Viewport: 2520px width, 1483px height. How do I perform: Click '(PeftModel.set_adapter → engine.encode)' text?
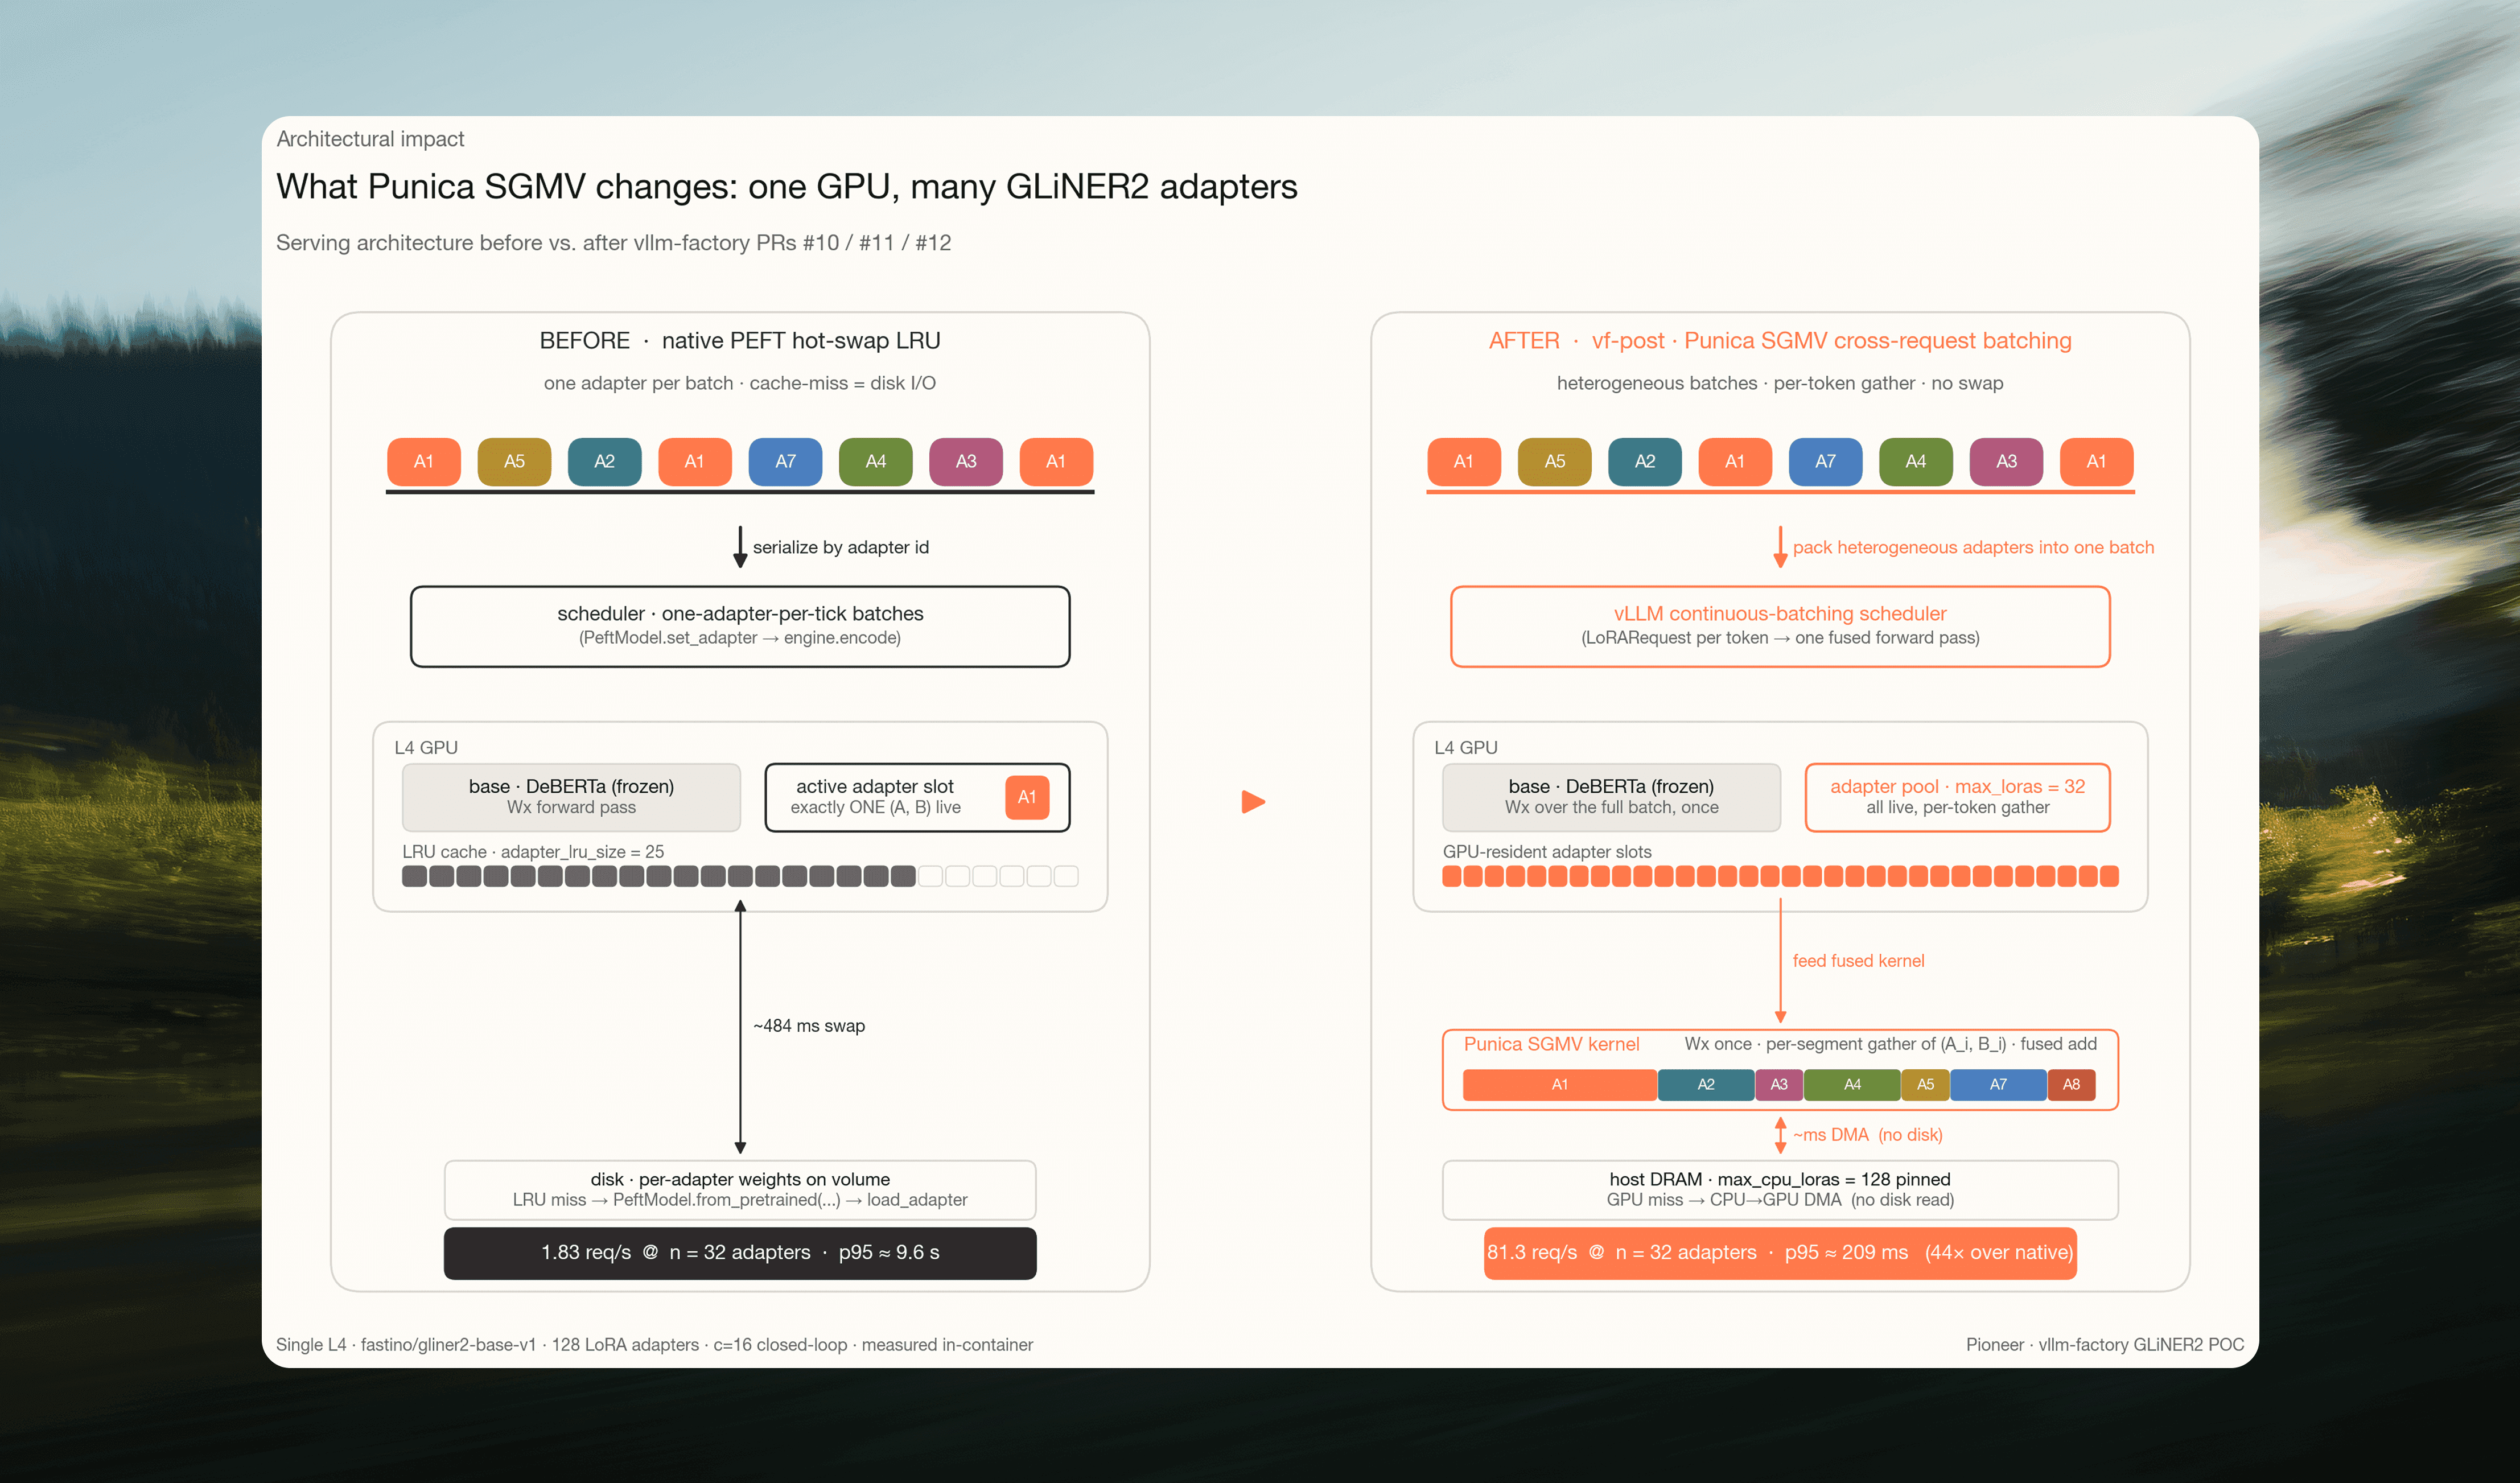click(x=740, y=638)
